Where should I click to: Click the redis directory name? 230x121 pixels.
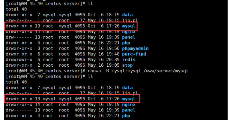(x=128, y=60)
